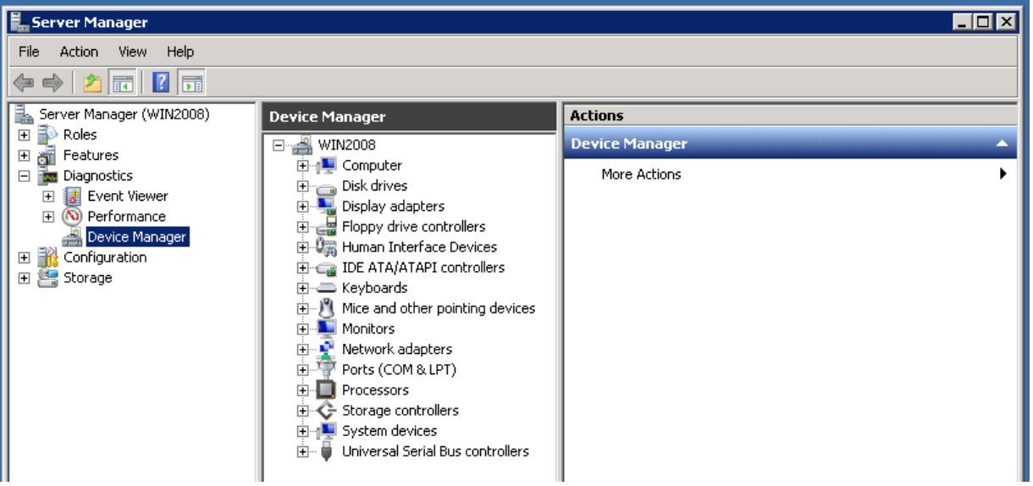The image size is (1033, 486).
Task: Click More Actions in Actions pane
Action: pos(641,174)
